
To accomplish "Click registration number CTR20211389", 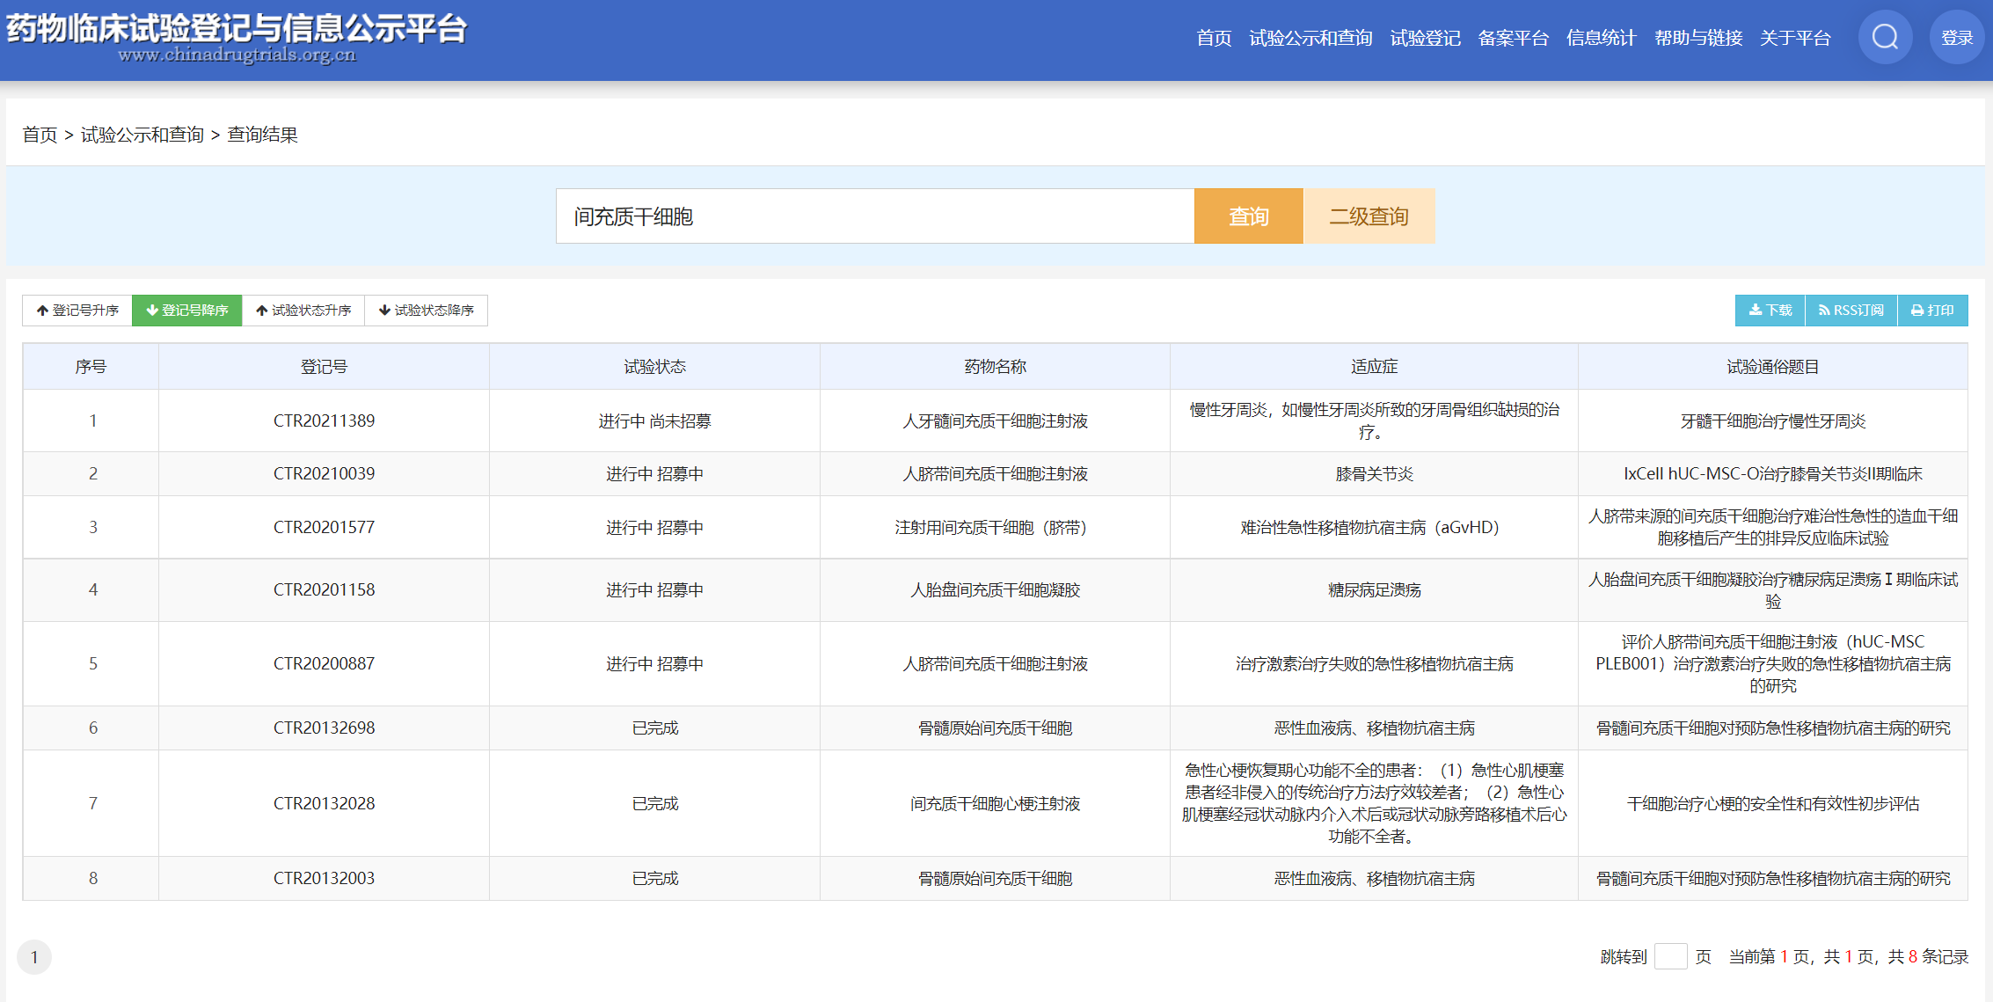I will [x=324, y=421].
